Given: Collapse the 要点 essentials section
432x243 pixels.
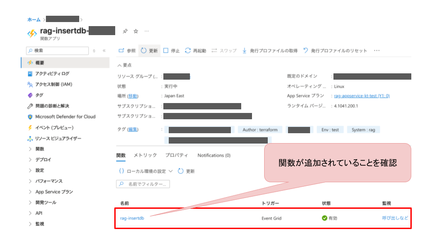Looking at the screenshot, I should point(124,65).
